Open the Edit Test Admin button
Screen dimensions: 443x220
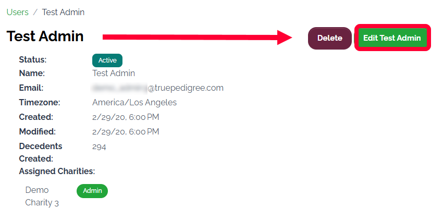392,38
